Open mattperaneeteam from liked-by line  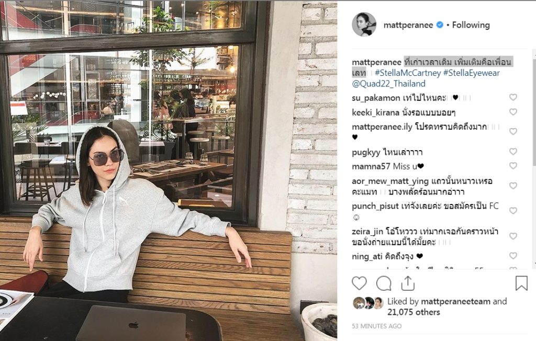tap(456, 301)
